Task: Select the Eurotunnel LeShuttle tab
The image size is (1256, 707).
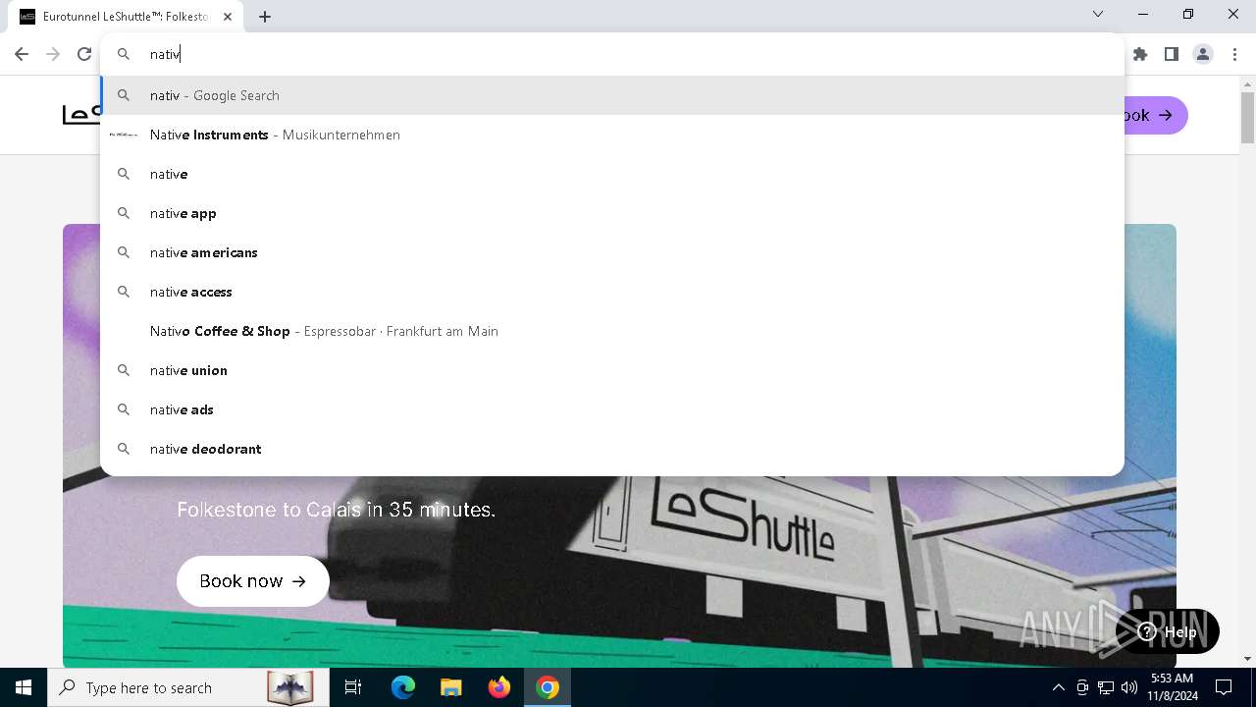Action: tap(128, 16)
